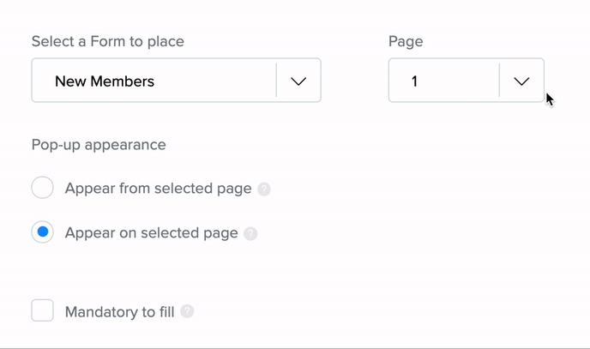590x349 pixels.
Task: Click the chevron arrow in the Page selector
Action: point(521,81)
